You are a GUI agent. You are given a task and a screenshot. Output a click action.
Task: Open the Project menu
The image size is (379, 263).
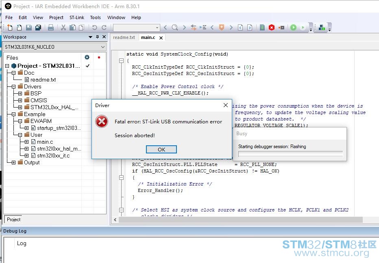(56, 17)
